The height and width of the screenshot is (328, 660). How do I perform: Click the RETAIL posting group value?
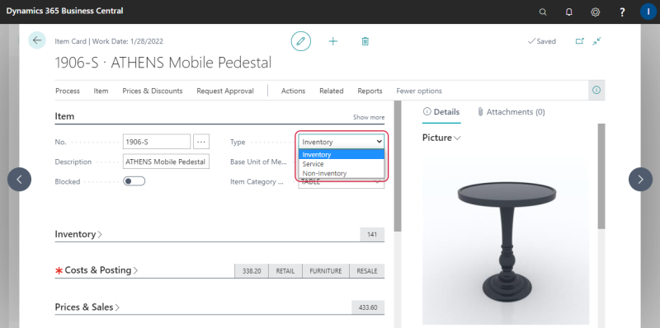coord(285,271)
